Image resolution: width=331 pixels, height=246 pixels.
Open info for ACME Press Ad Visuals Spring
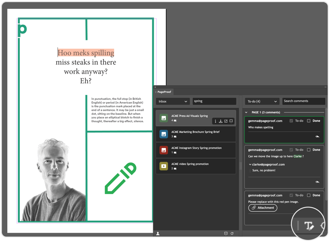coord(215,121)
